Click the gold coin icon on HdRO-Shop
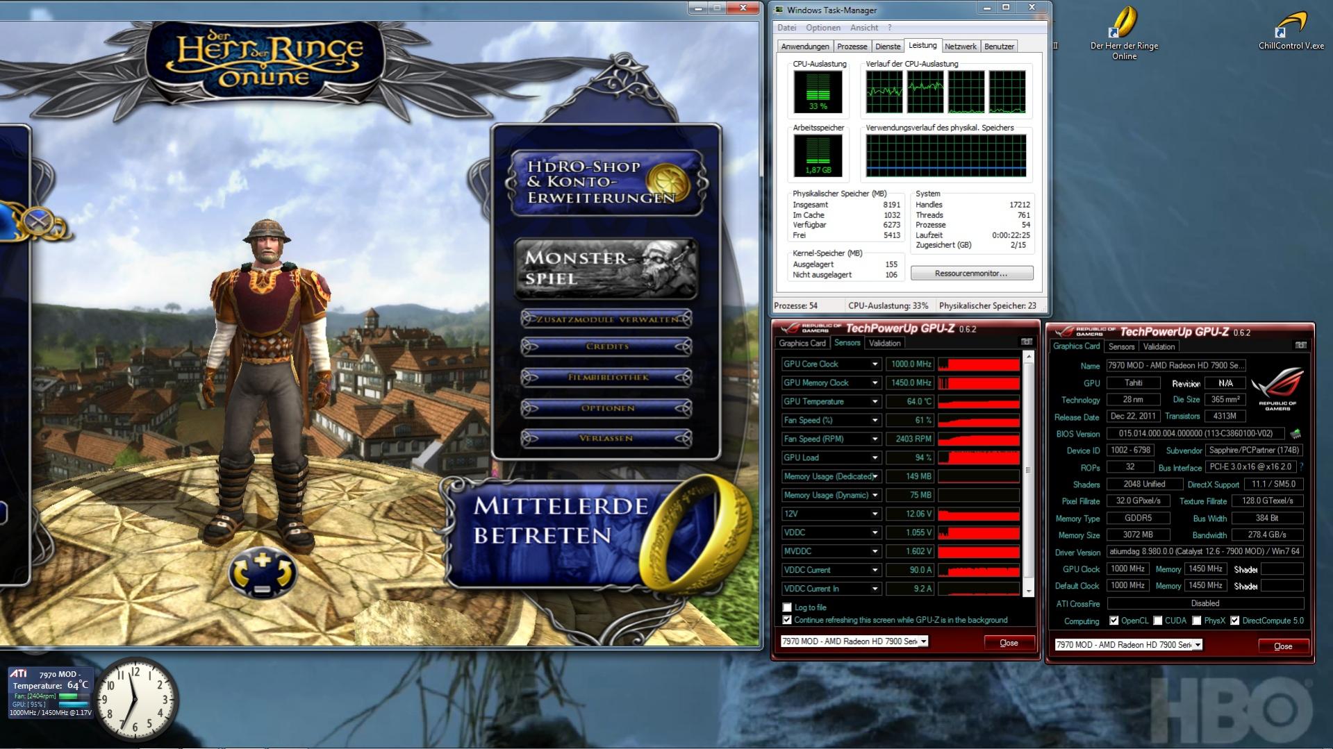 coord(667,183)
